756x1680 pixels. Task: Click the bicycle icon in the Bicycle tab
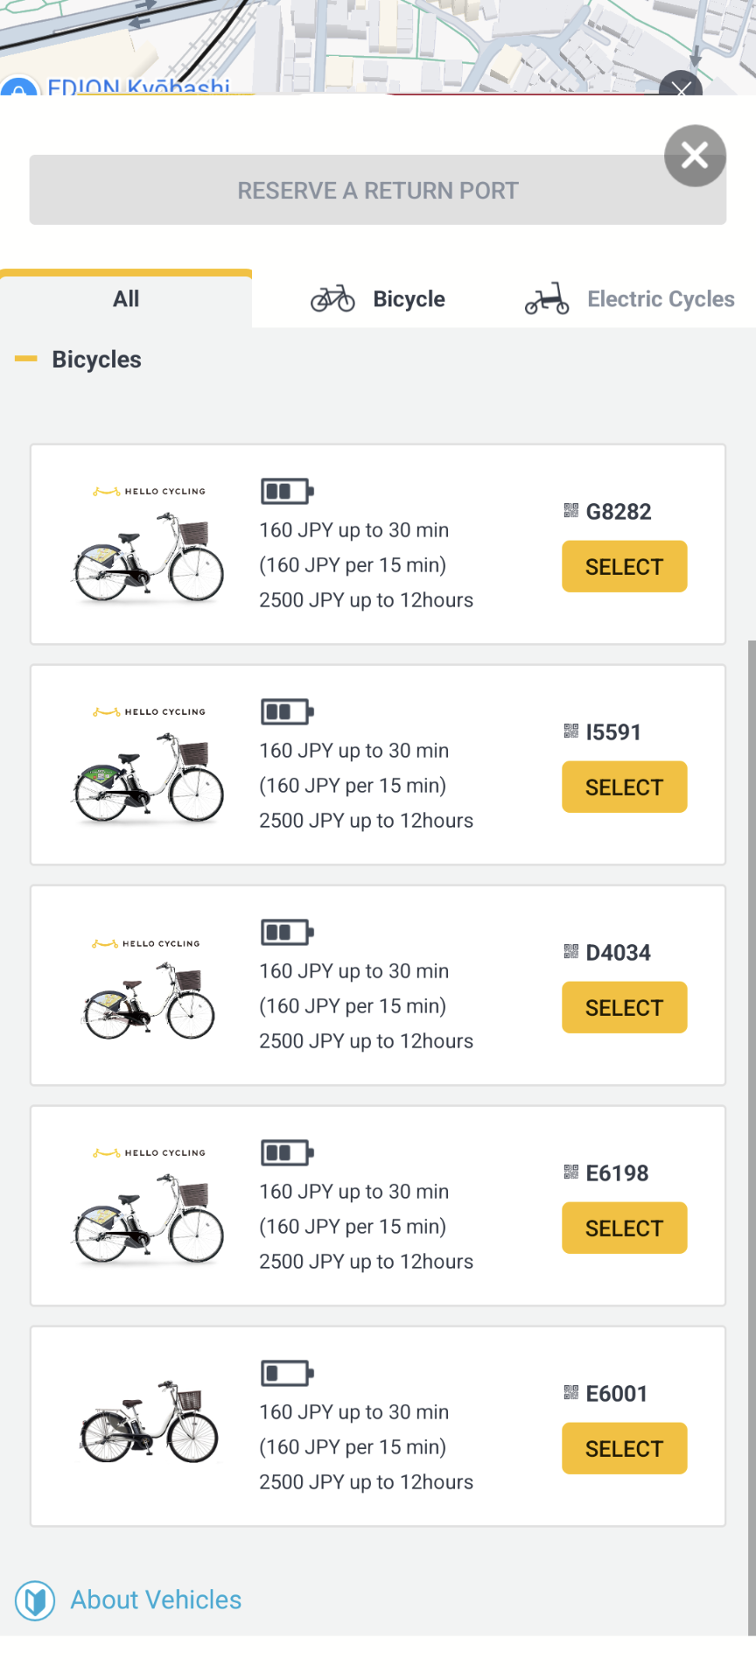click(x=332, y=299)
